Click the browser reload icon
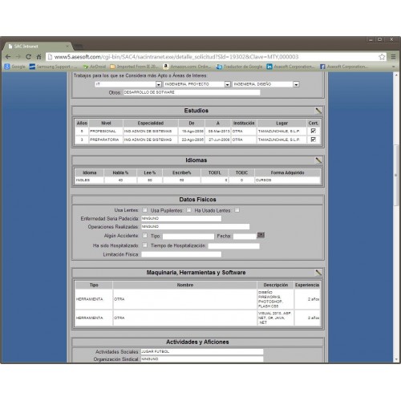 click(28, 57)
